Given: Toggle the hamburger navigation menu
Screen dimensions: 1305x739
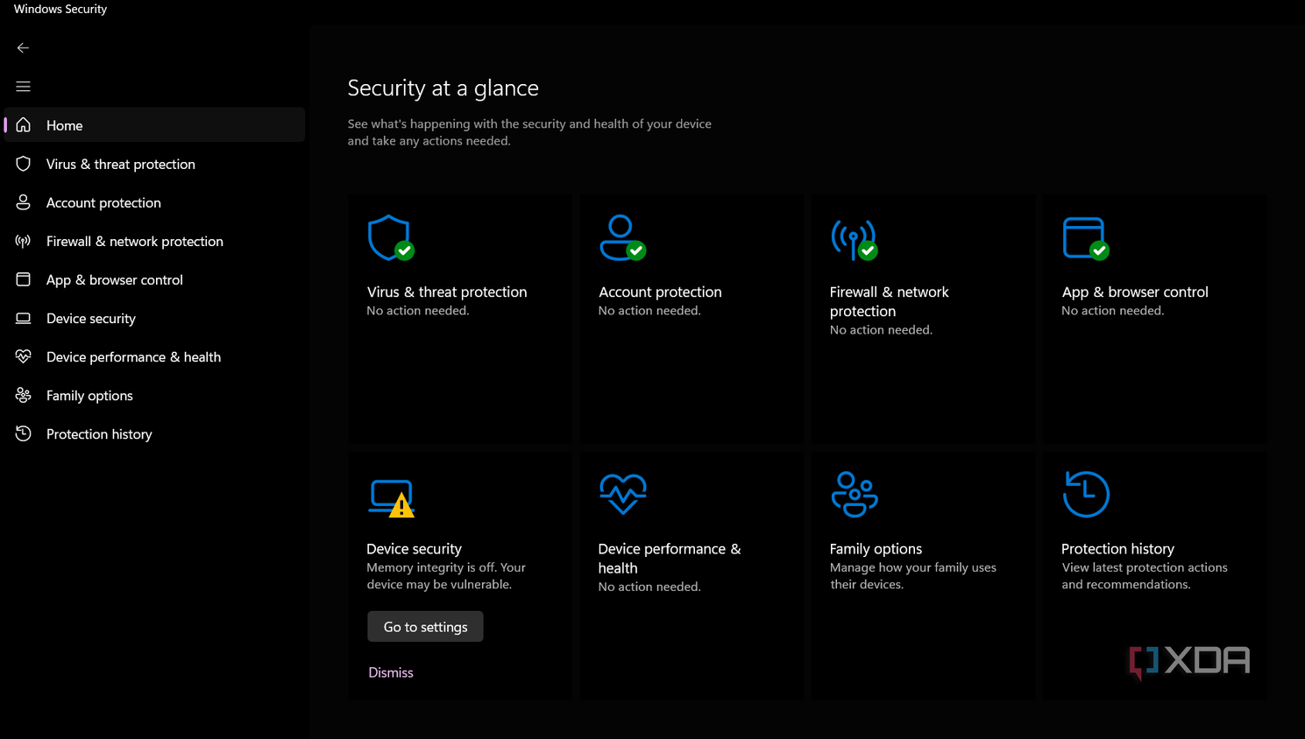Looking at the screenshot, I should [23, 87].
